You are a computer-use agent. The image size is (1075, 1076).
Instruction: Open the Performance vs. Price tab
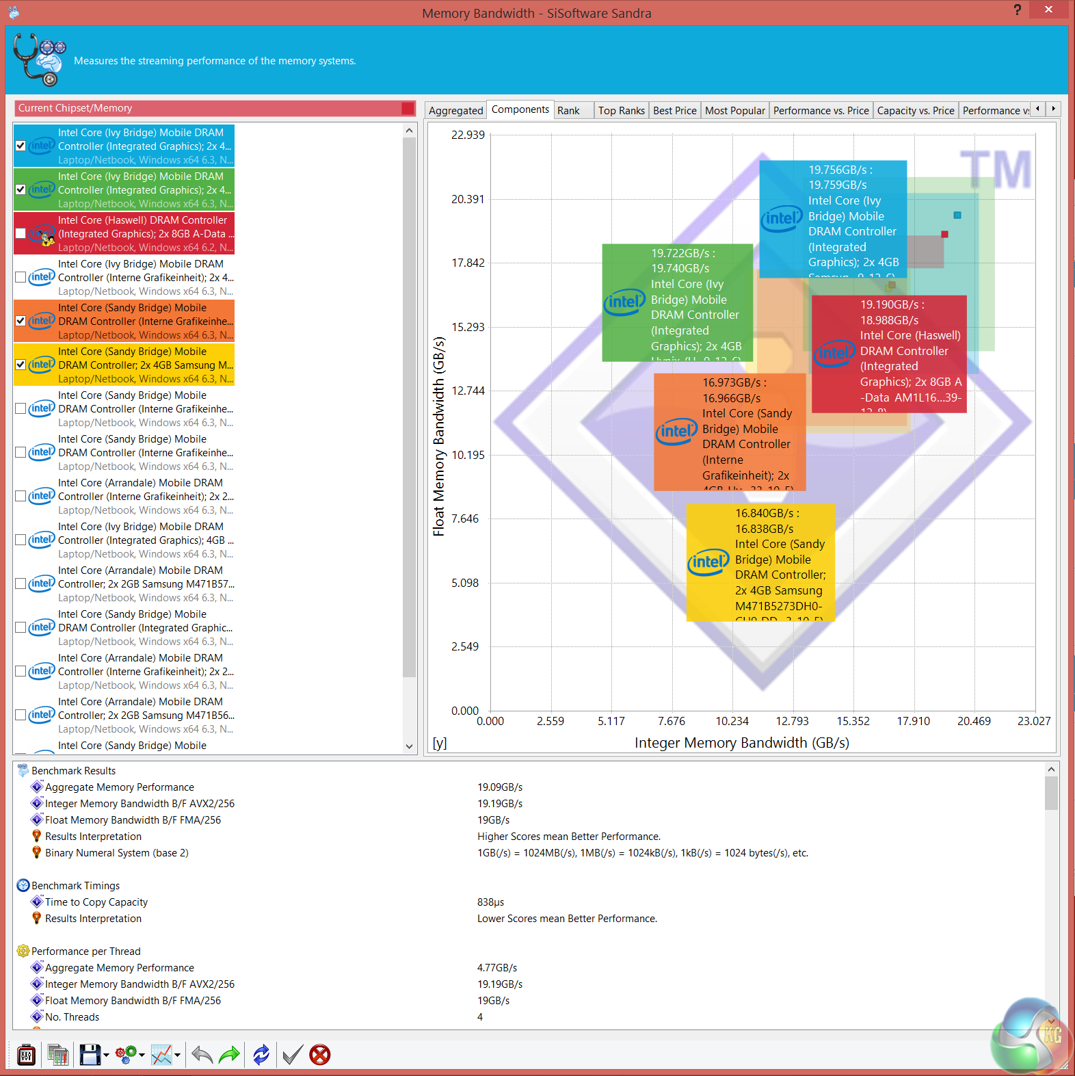pyautogui.click(x=821, y=110)
